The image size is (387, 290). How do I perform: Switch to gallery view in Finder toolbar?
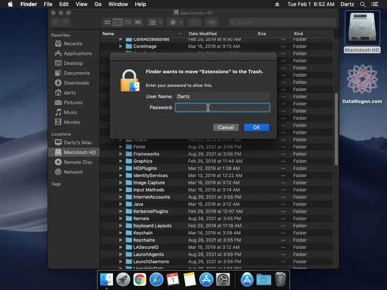coord(138,22)
